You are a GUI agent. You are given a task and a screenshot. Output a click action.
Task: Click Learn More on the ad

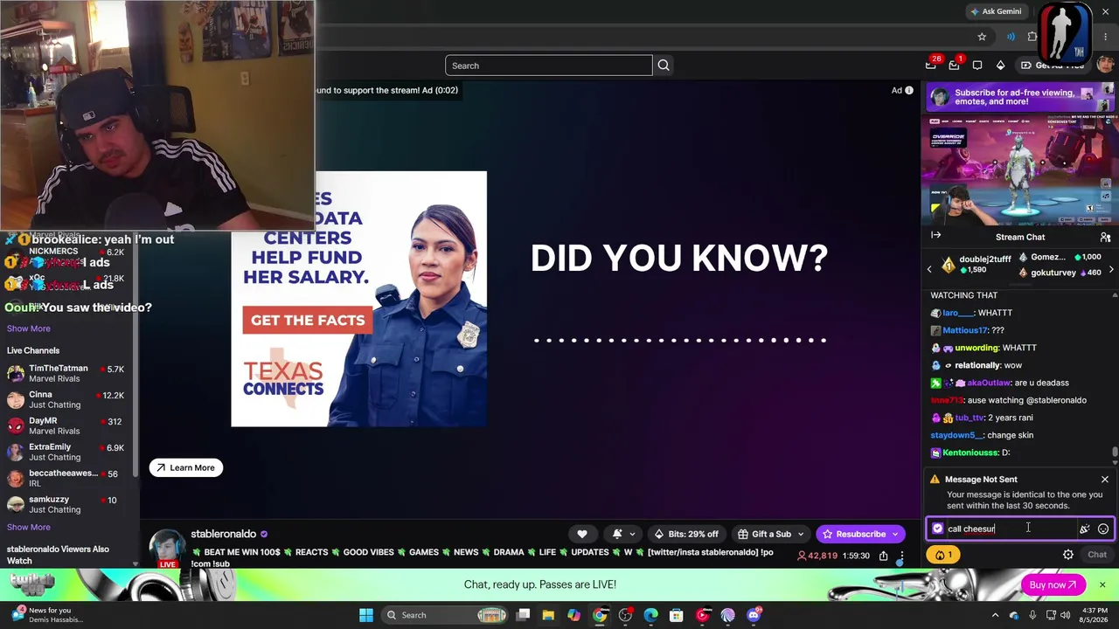186,467
